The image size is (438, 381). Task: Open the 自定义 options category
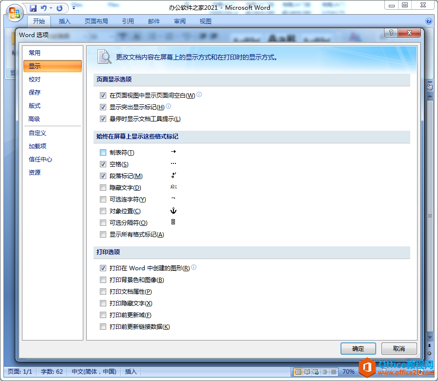pos(53,133)
